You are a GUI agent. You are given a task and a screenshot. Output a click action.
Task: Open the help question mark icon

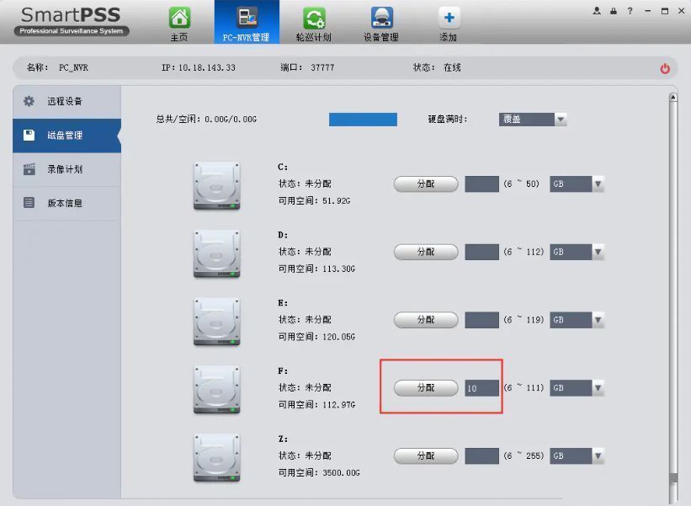630,11
